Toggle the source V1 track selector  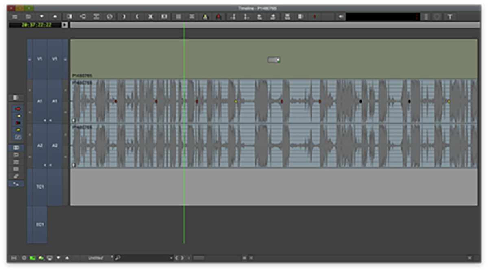tap(40, 59)
